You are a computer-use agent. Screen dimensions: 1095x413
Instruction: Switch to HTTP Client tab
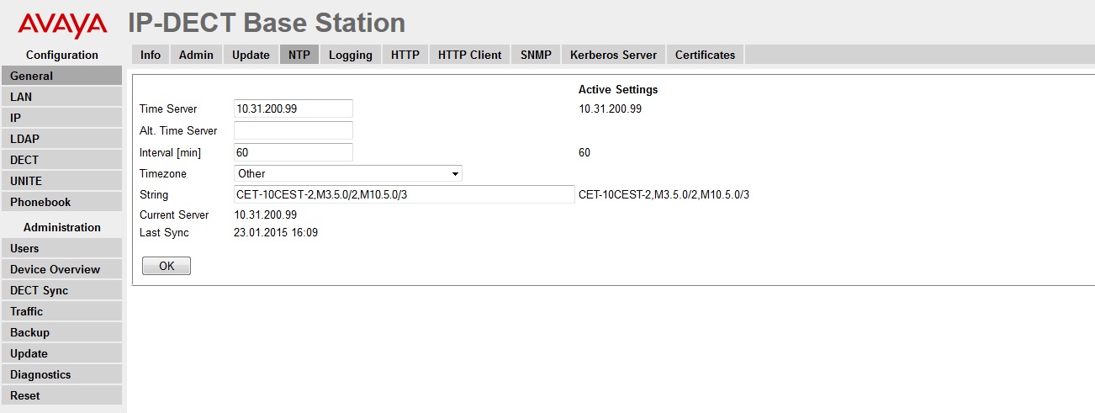[x=470, y=55]
